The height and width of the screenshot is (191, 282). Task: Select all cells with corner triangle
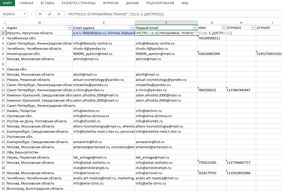click(4, 23)
